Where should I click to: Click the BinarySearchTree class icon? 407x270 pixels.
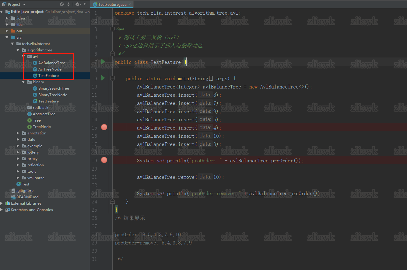click(x=35, y=88)
